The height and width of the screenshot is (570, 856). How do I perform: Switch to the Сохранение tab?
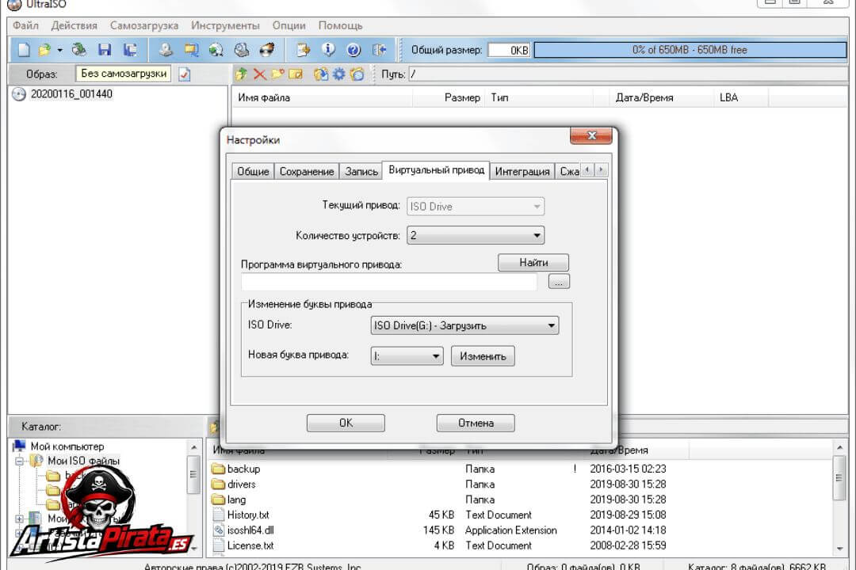click(306, 171)
